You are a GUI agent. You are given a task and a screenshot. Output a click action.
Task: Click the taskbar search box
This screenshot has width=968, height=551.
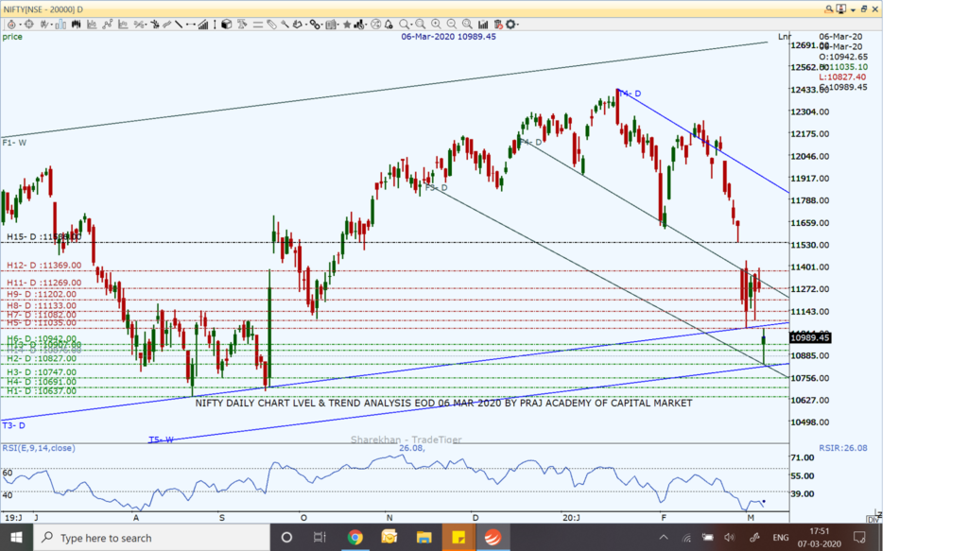pyautogui.click(x=151, y=538)
